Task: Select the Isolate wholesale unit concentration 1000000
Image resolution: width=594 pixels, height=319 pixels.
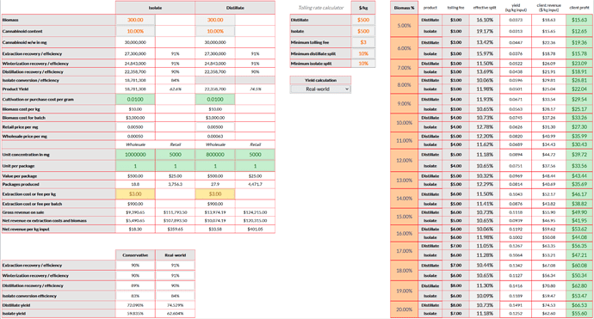Action: coord(135,155)
